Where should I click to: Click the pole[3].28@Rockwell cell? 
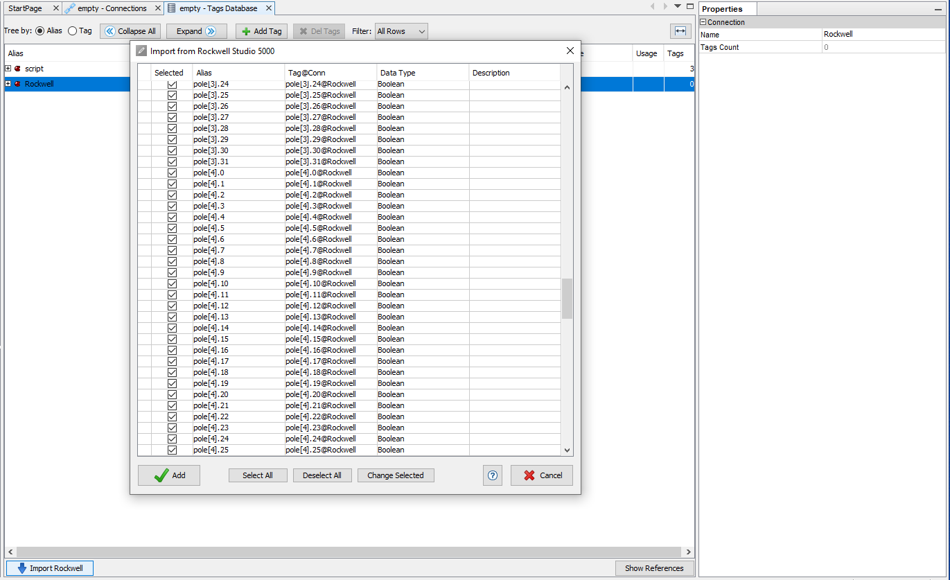coord(331,128)
